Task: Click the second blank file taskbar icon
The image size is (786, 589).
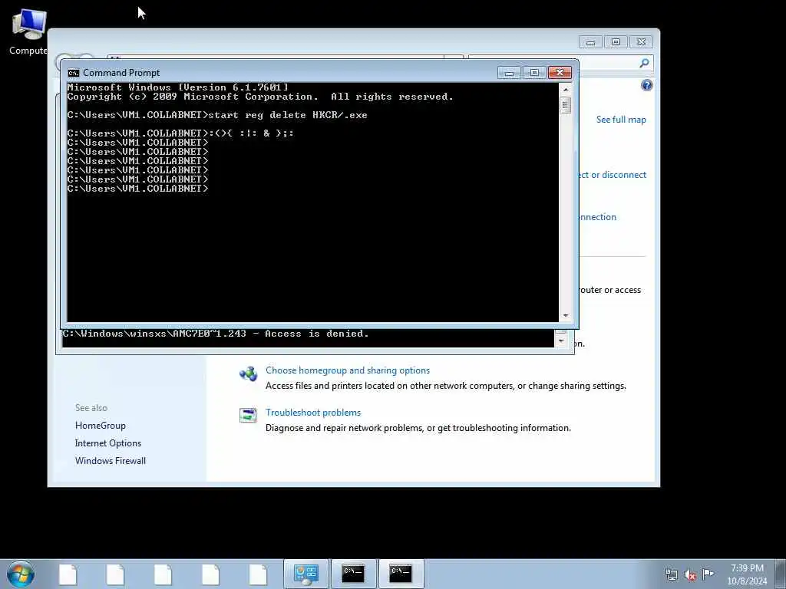Action: (115, 574)
